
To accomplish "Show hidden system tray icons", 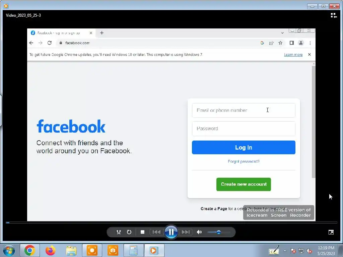I will (x=285, y=251).
